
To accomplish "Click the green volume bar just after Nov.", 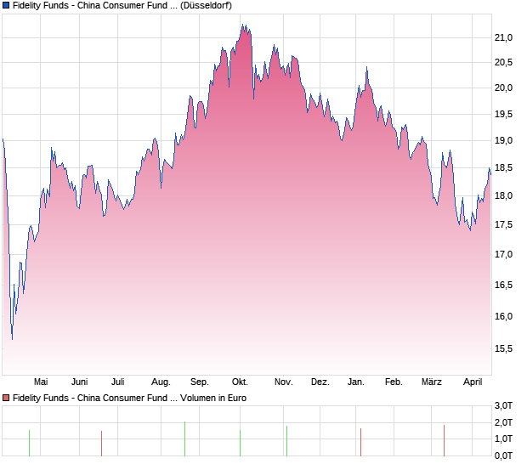I will pyautogui.click(x=286, y=441).
